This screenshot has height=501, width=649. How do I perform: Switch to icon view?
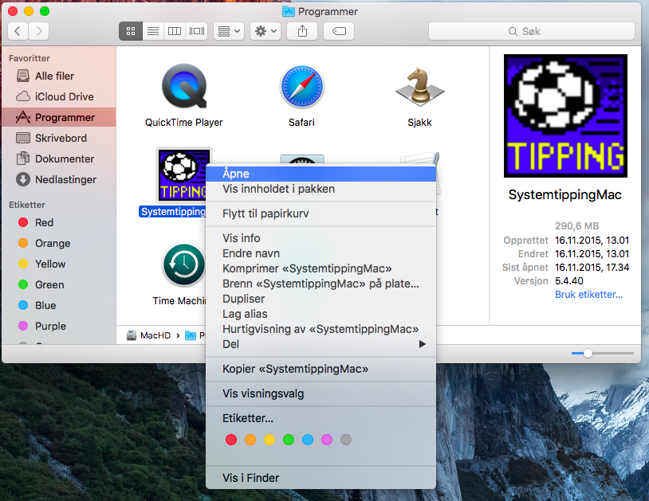tap(131, 31)
